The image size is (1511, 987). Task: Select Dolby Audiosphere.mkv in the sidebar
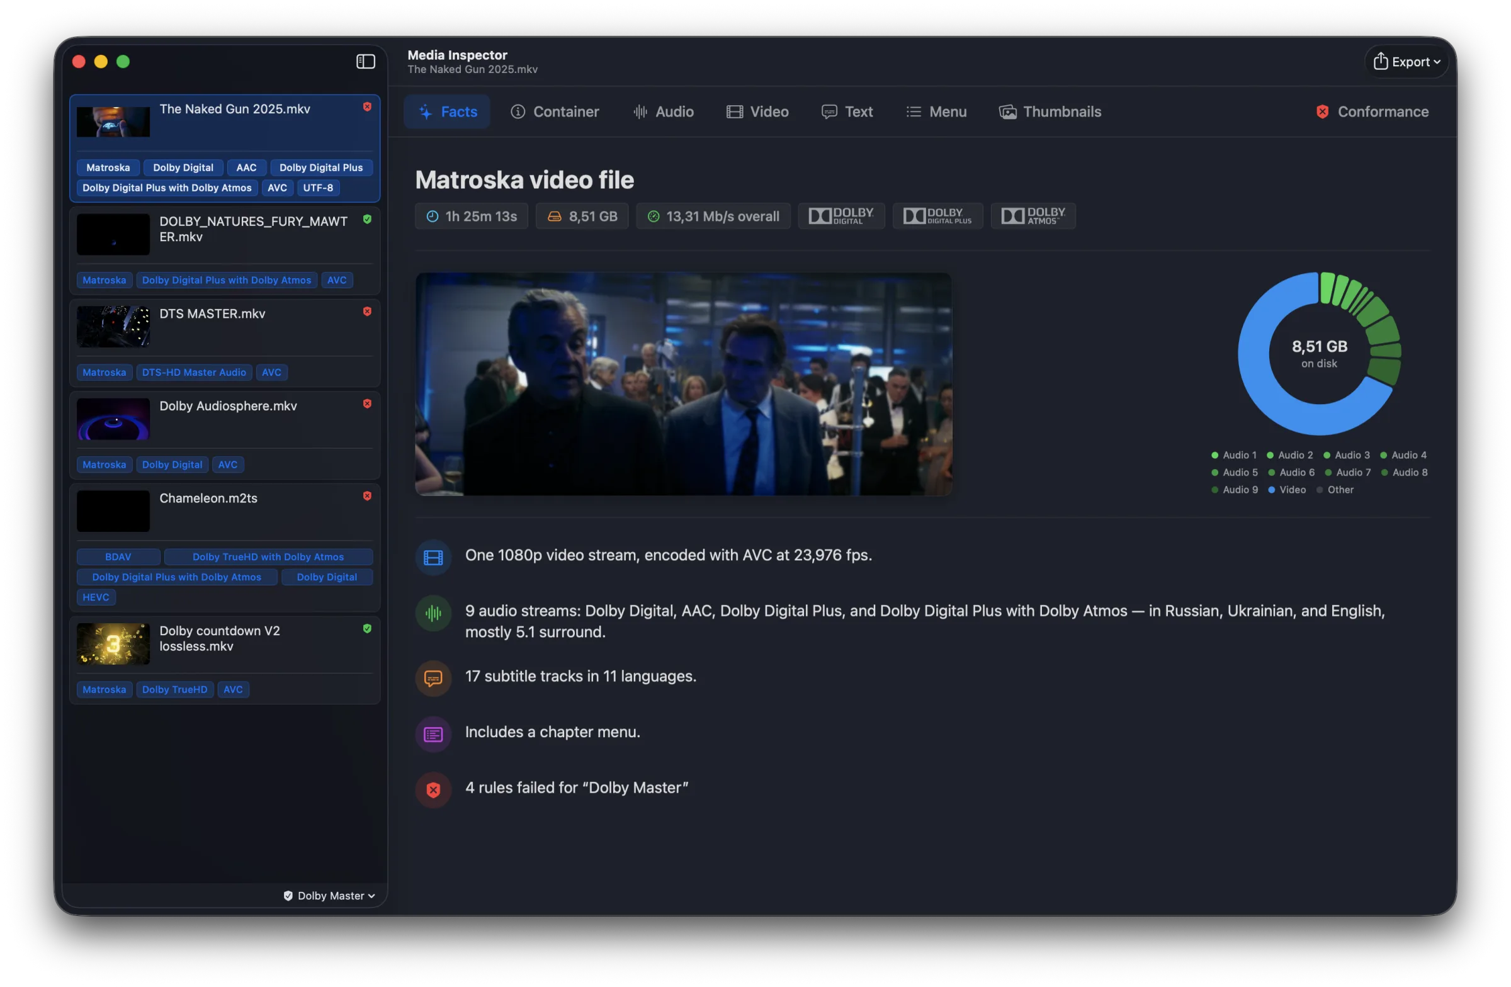tap(225, 435)
